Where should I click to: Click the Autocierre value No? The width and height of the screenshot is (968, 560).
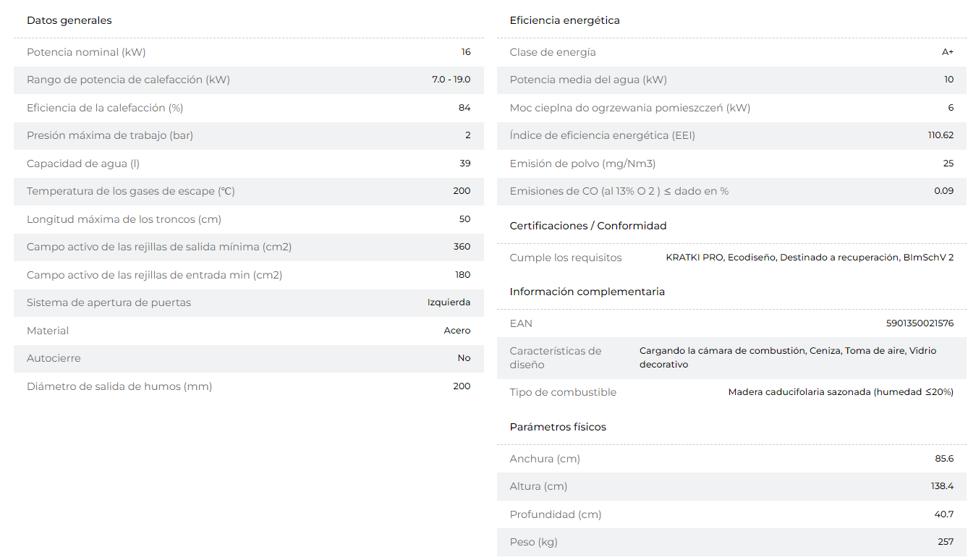coord(464,358)
